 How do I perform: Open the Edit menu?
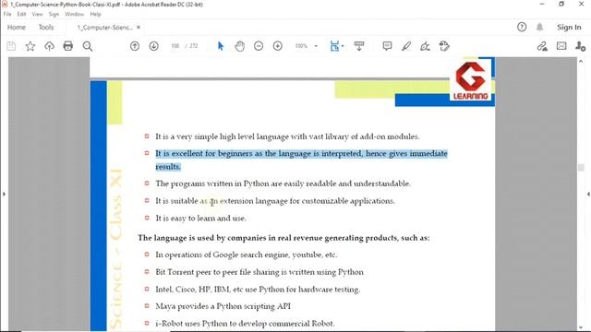point(21,14)
